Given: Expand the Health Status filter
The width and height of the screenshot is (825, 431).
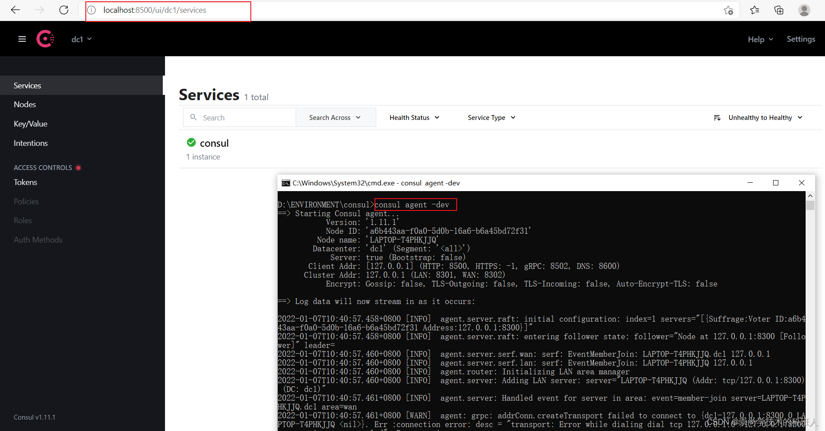Looking at the screenshot, I should click(x=414, y=117).
